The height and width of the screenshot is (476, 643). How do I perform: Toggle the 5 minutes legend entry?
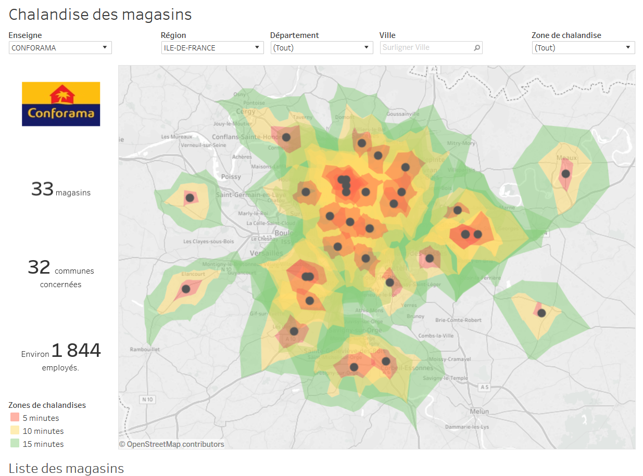click(42, 418)
